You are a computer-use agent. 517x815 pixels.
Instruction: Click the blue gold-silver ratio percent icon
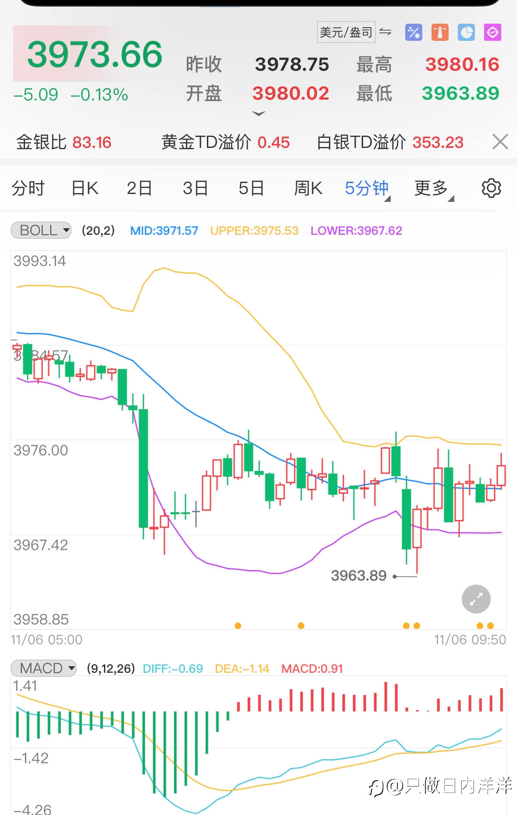coord(414,32)
